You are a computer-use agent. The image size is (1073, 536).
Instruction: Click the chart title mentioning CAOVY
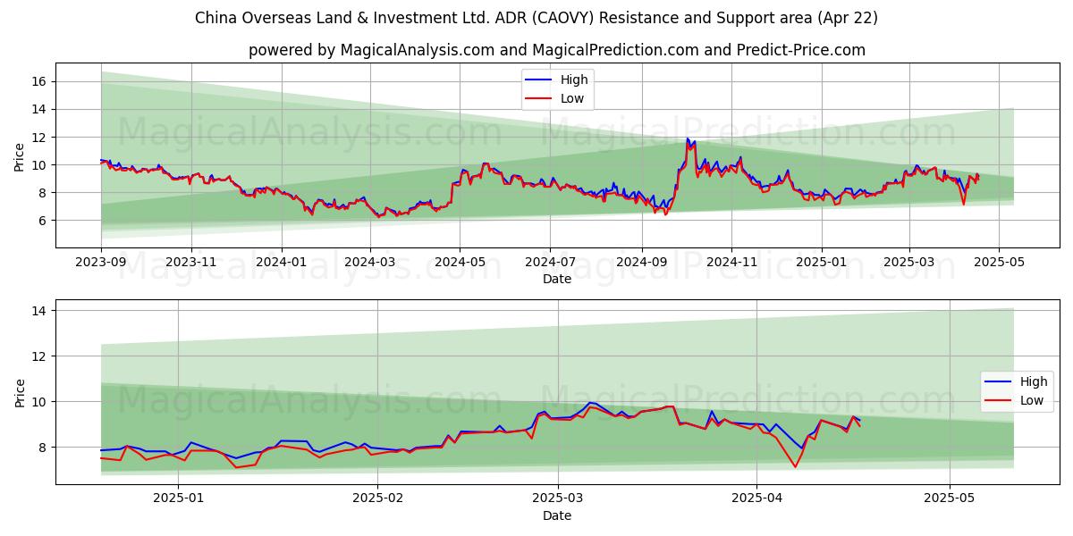pos(536,18)
